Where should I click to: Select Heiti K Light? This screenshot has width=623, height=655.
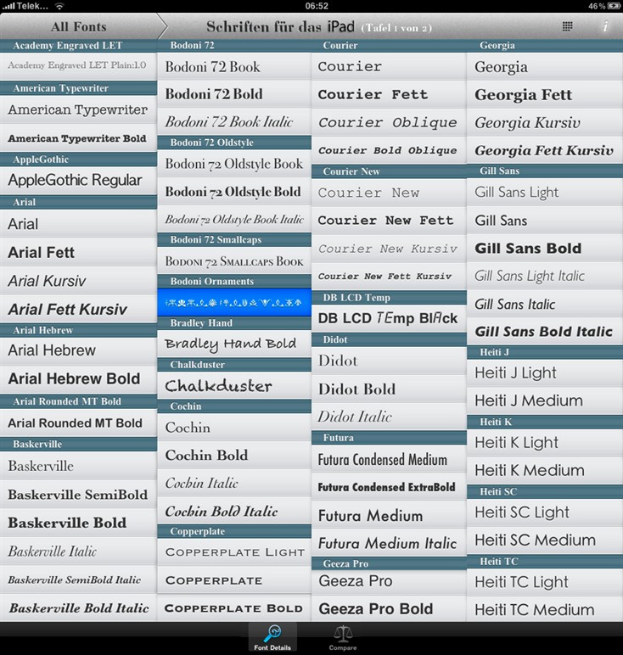[x=545, y=443]
